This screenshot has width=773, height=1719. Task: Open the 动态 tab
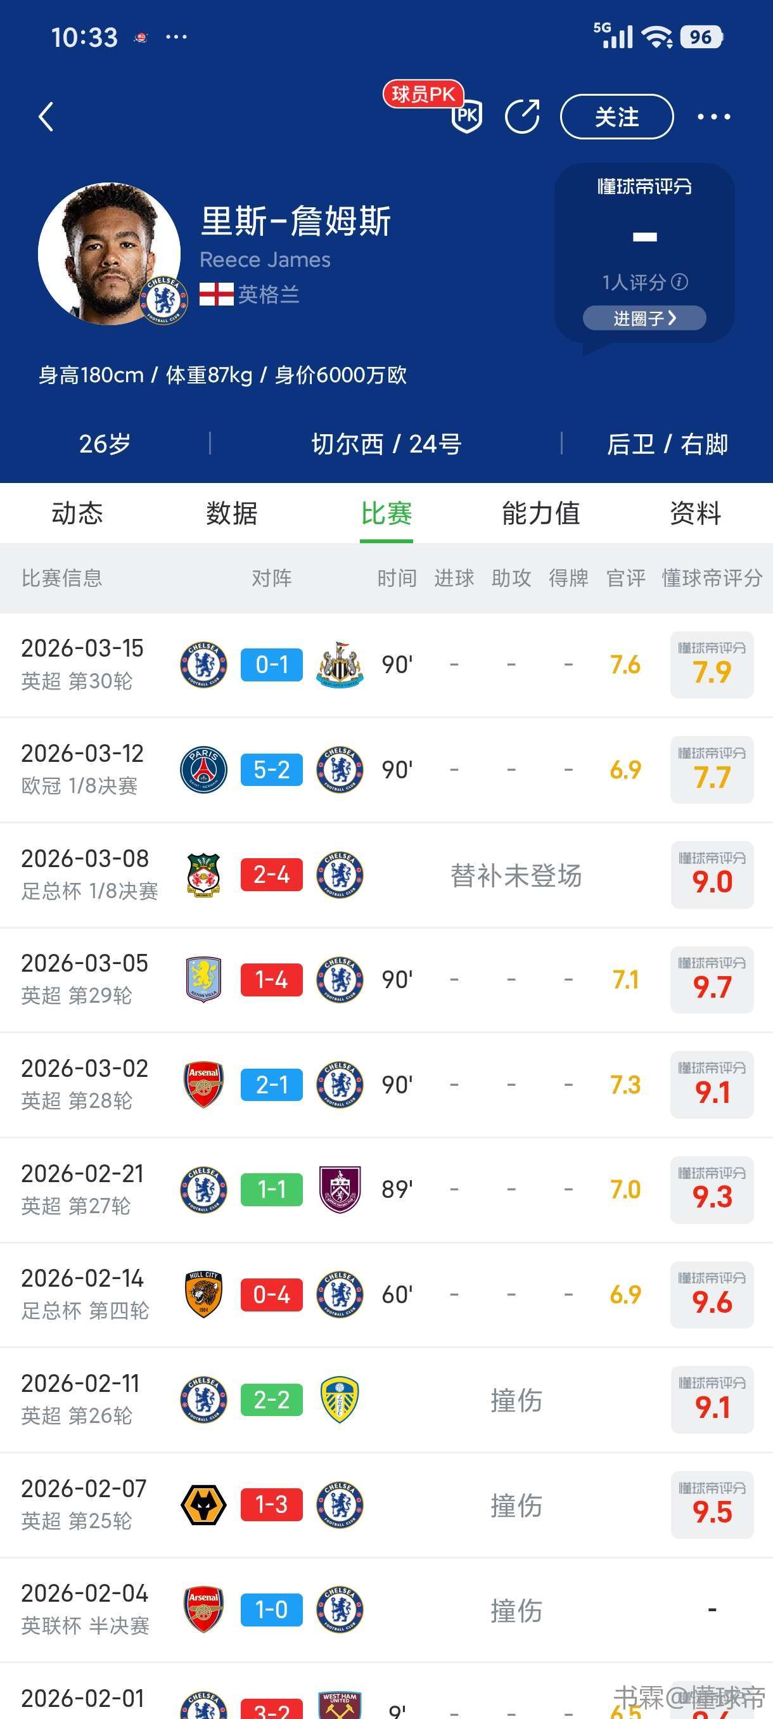(77, 513)
